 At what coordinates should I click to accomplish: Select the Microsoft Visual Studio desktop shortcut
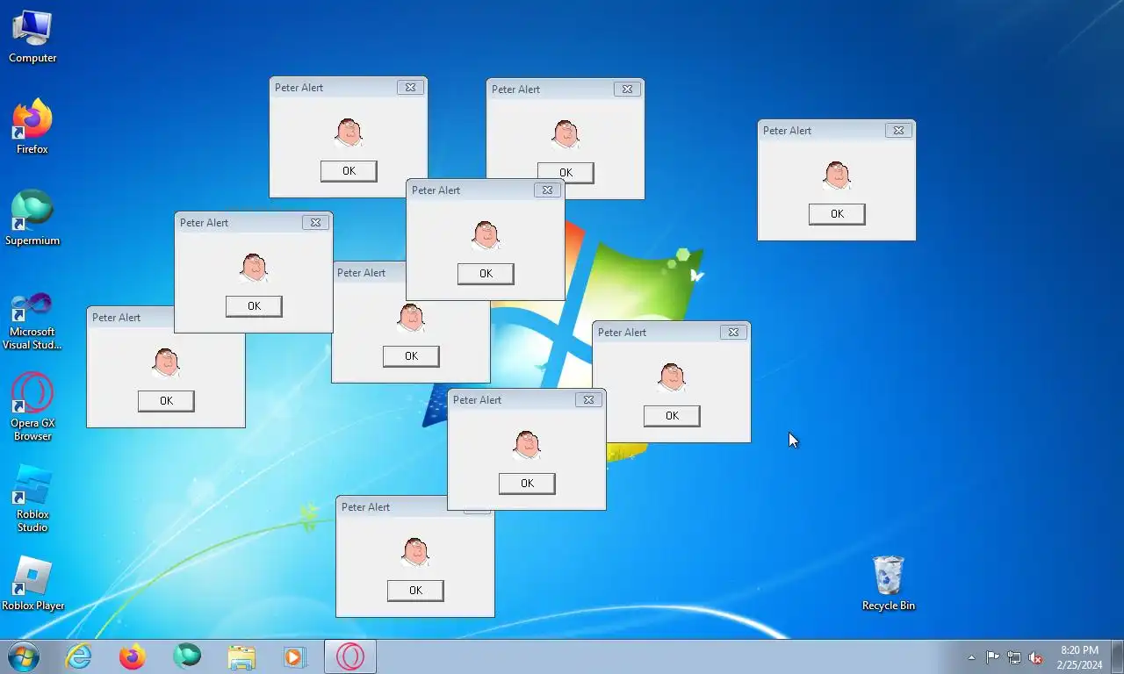[32, 320]
